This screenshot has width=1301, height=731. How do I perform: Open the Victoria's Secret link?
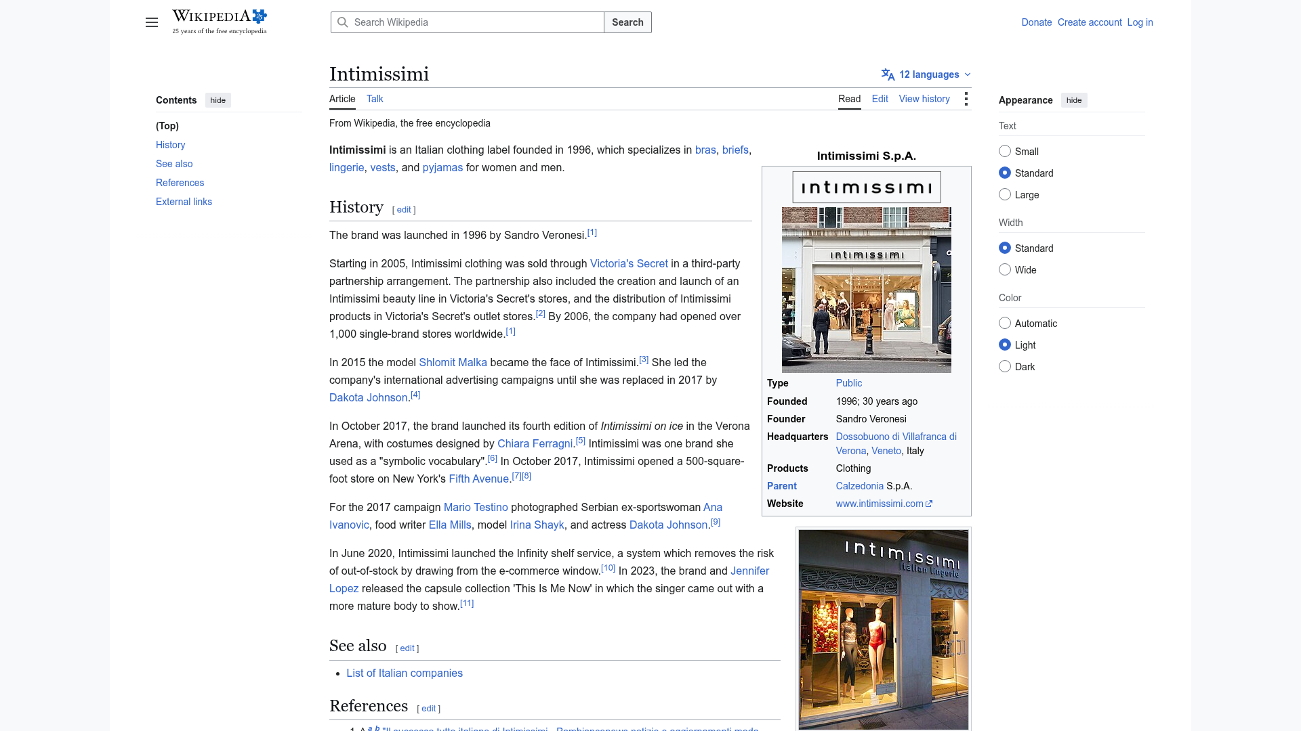(629, 263)
